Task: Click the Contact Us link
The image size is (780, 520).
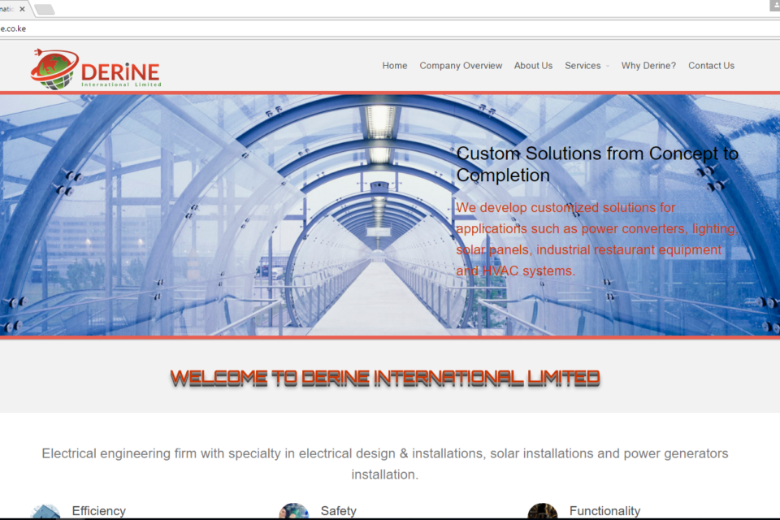Action: coord(711,66)
